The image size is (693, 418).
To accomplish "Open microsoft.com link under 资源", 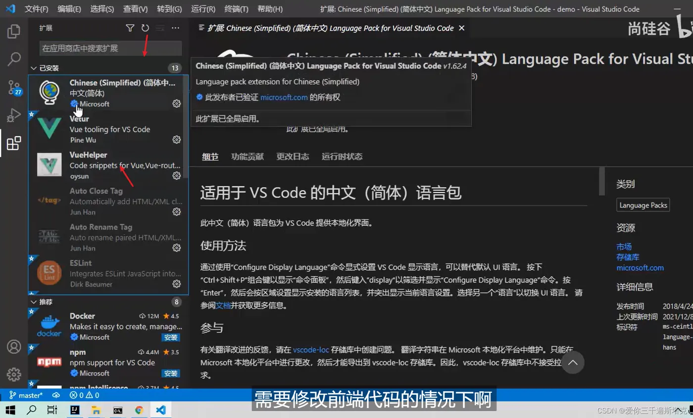I will pos(640,267).
